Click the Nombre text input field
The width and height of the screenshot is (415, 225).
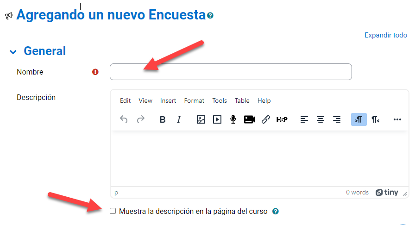point(231,72)
